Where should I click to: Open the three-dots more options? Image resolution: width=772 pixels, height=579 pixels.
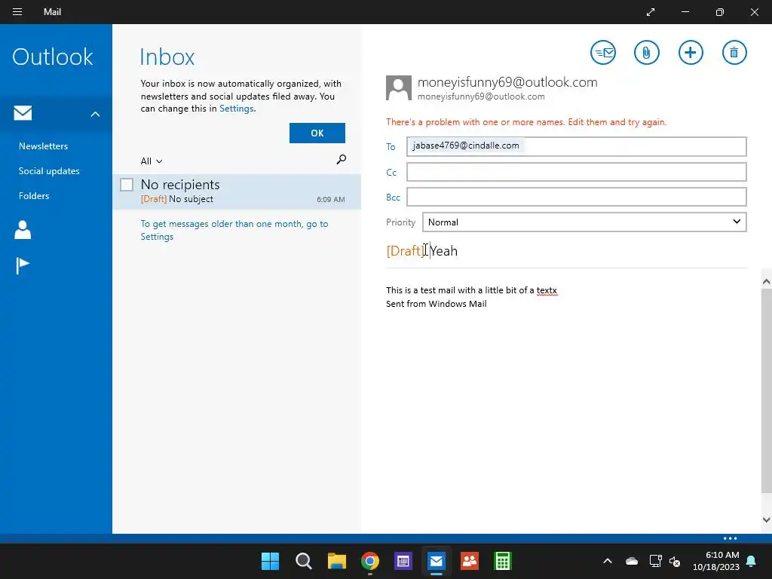pyautogui.click(x=730, y=538)
